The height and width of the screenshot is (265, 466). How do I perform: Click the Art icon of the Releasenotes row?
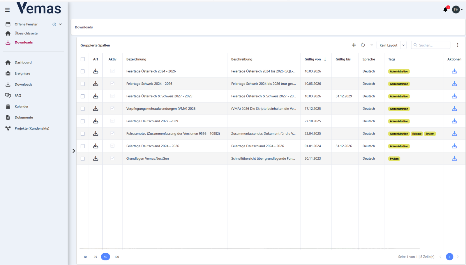point(96,134)
